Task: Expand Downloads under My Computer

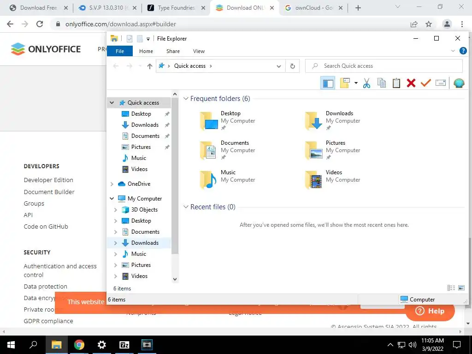Action: [x=116, y=243]
